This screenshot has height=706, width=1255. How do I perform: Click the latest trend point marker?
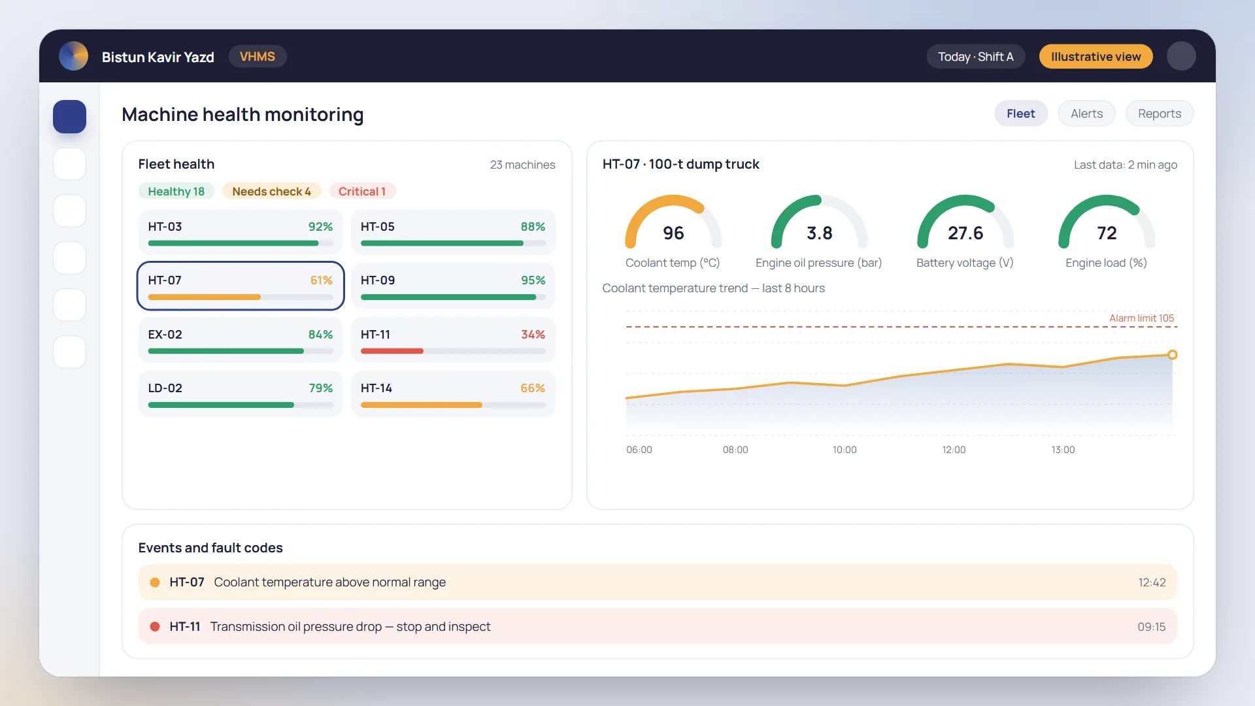[x=1172, y=354]
